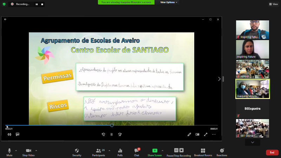This screenshot has width=281, height=158.
Task: Select the Inspiring Future woman's video thumbnail
Action: click(252, 49)
